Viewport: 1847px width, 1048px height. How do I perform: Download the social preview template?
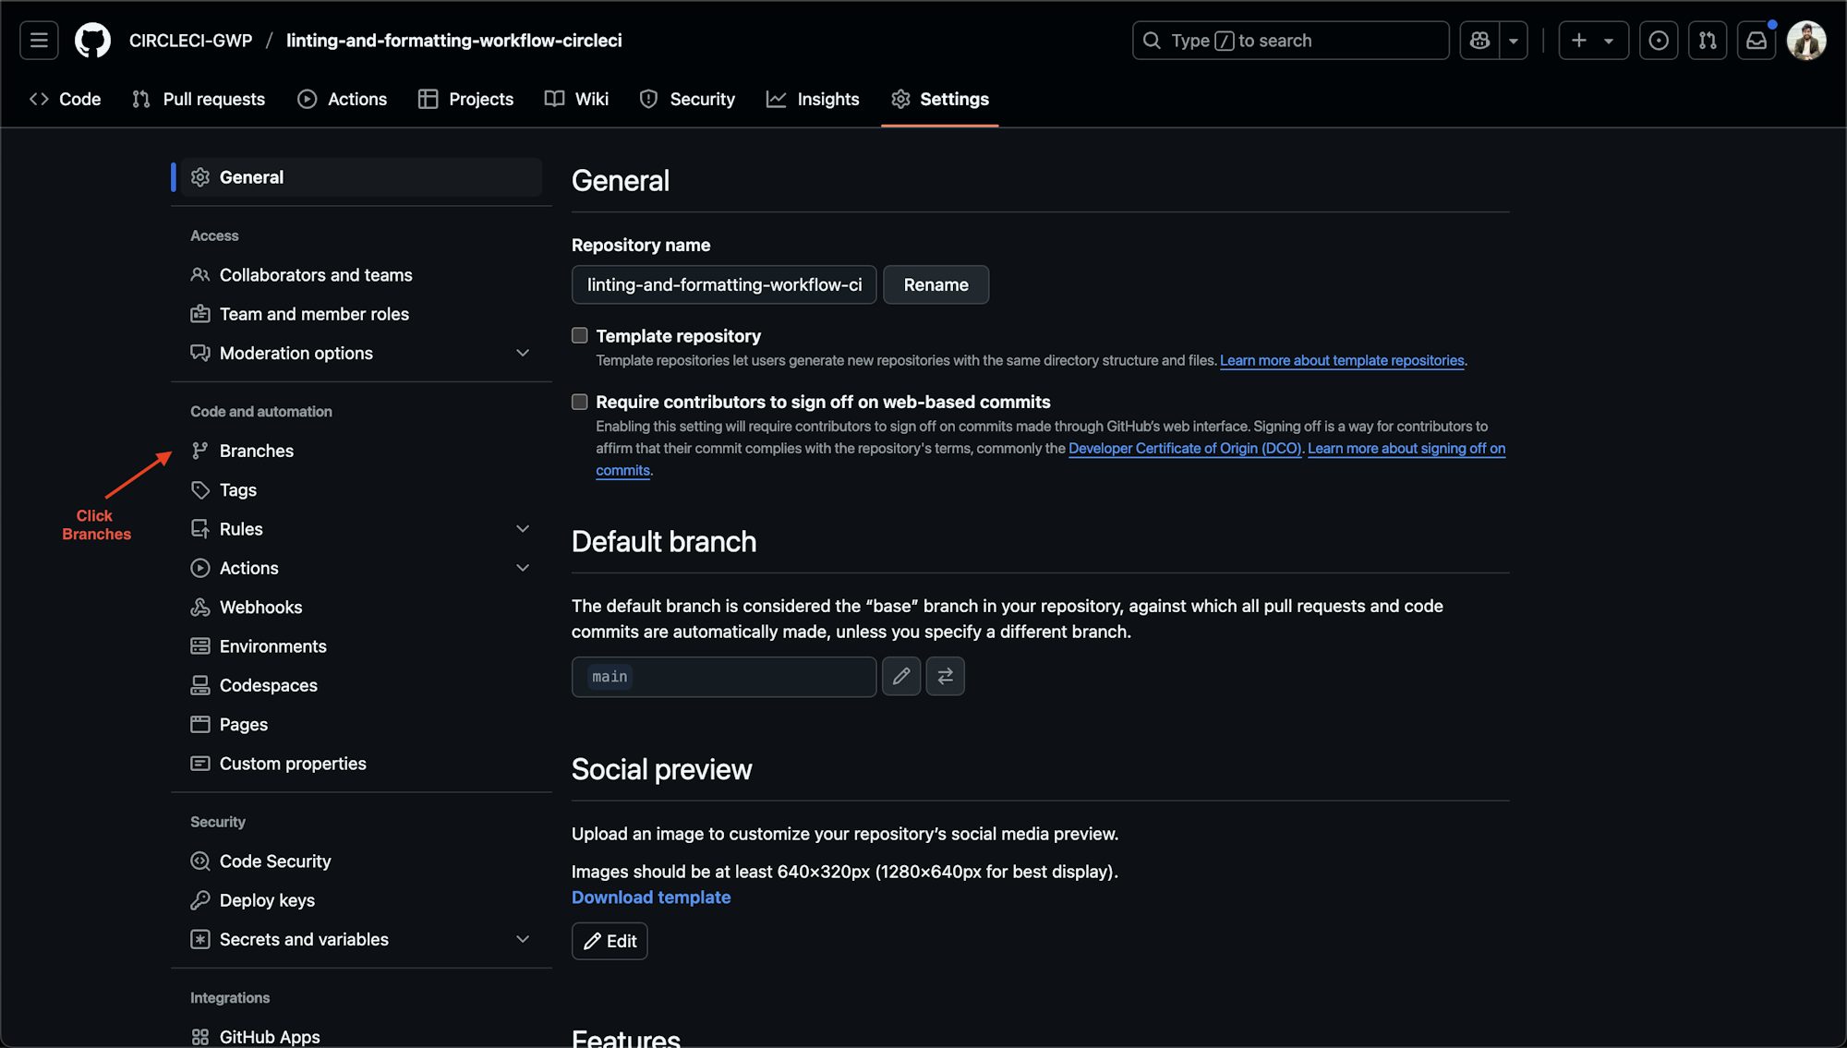coord(650,897)
